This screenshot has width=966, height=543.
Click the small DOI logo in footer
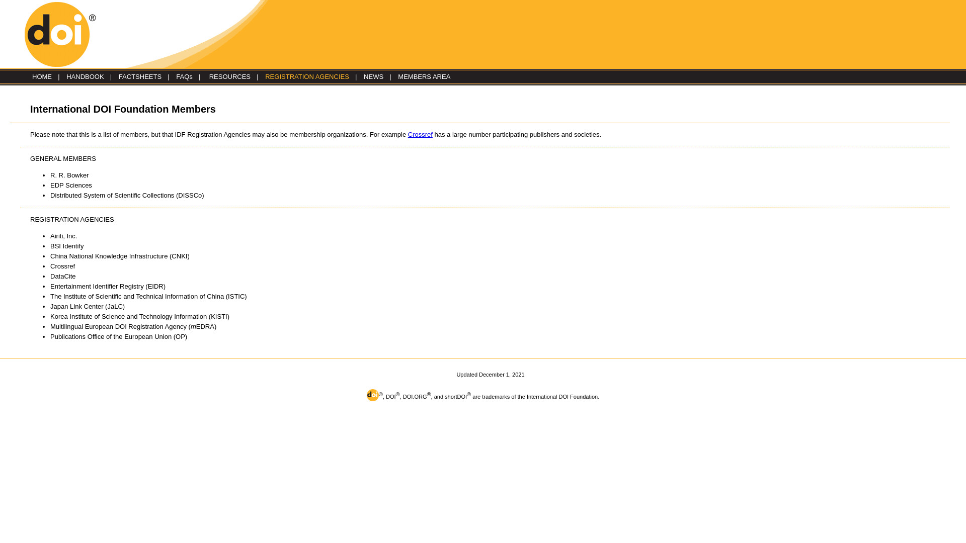click(x=373, y=395)
